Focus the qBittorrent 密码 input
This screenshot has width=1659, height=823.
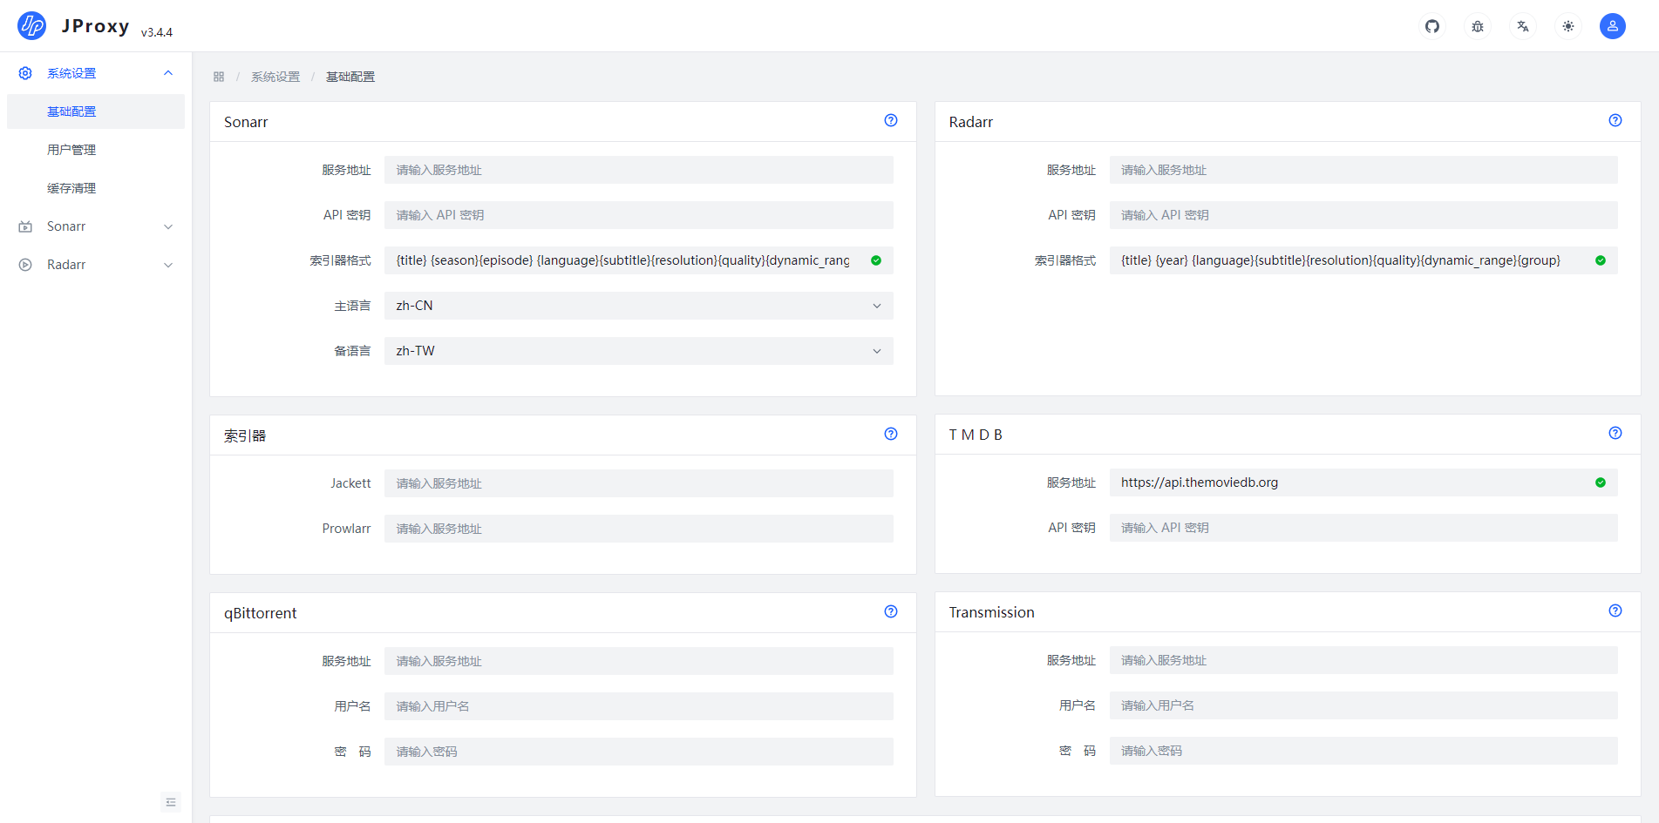click(x=639, y=752)
